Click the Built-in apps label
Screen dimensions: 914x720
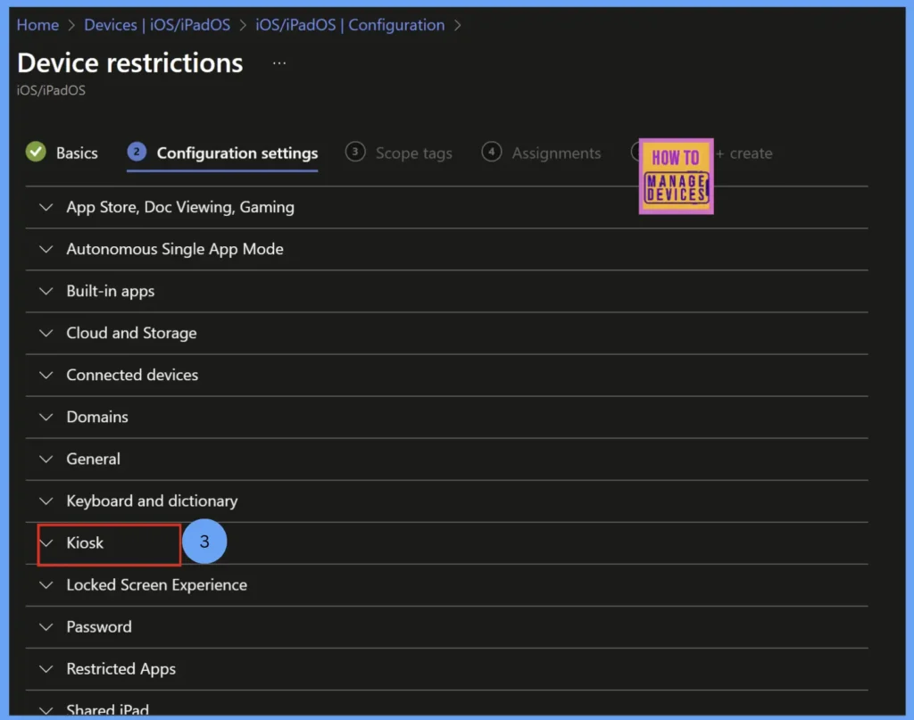(110, 291)
